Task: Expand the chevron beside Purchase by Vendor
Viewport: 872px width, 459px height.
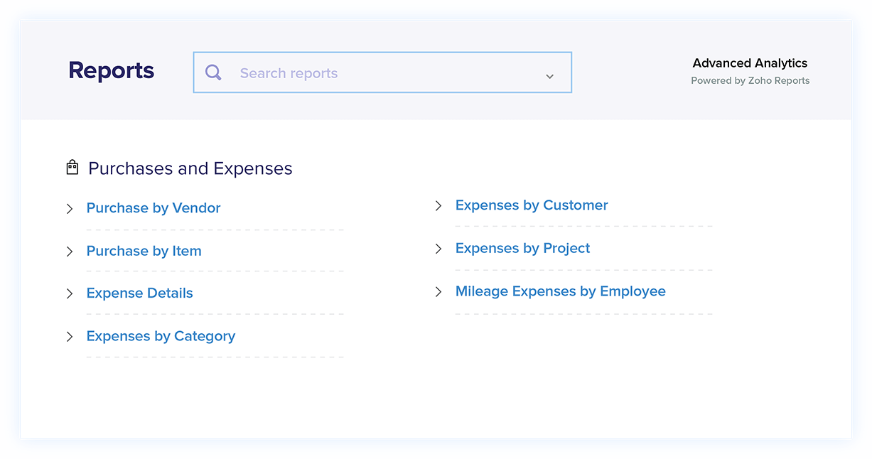Action: [x=70, y=209]
